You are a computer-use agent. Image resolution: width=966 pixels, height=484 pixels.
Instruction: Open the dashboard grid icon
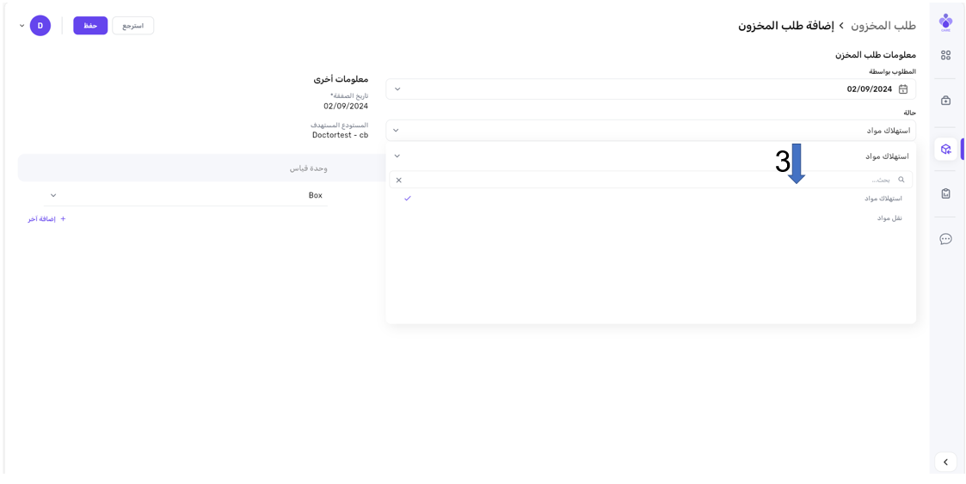point(945,55)
